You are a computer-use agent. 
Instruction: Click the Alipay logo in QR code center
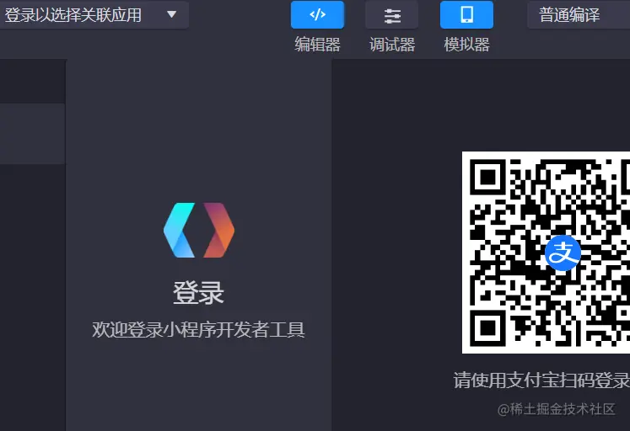563,253
